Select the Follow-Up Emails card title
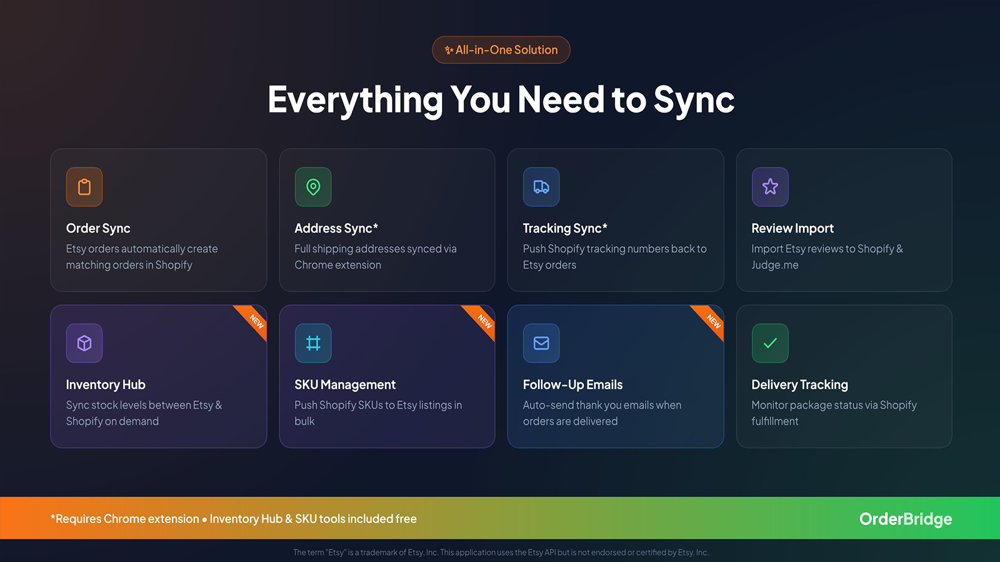The width and height of the screenshot is (1000, 562). tap(573, 385)
